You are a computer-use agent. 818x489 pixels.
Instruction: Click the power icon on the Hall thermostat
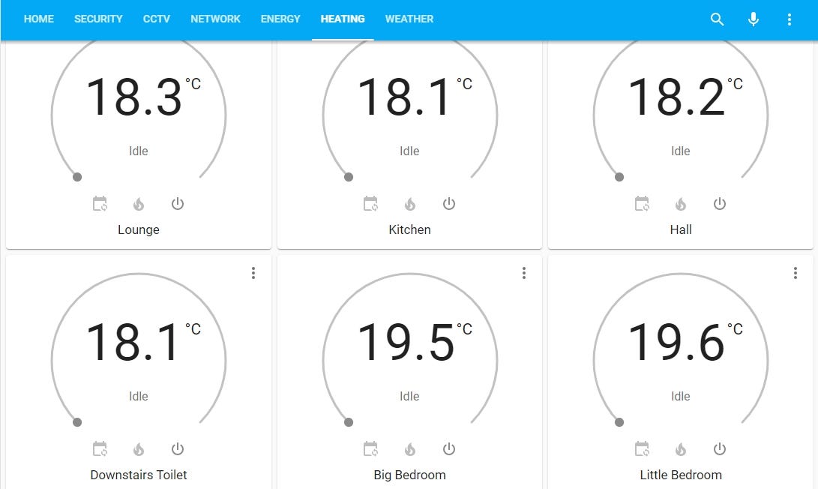pyautogui.click(x=719, y=203)
